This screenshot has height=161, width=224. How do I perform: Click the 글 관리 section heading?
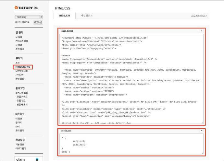[x=19, y=32]
